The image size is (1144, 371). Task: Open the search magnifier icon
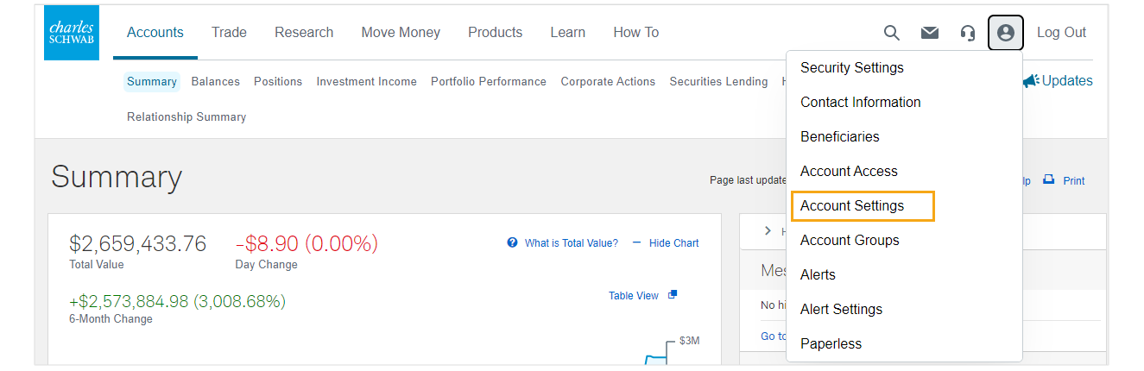point(892,33)
